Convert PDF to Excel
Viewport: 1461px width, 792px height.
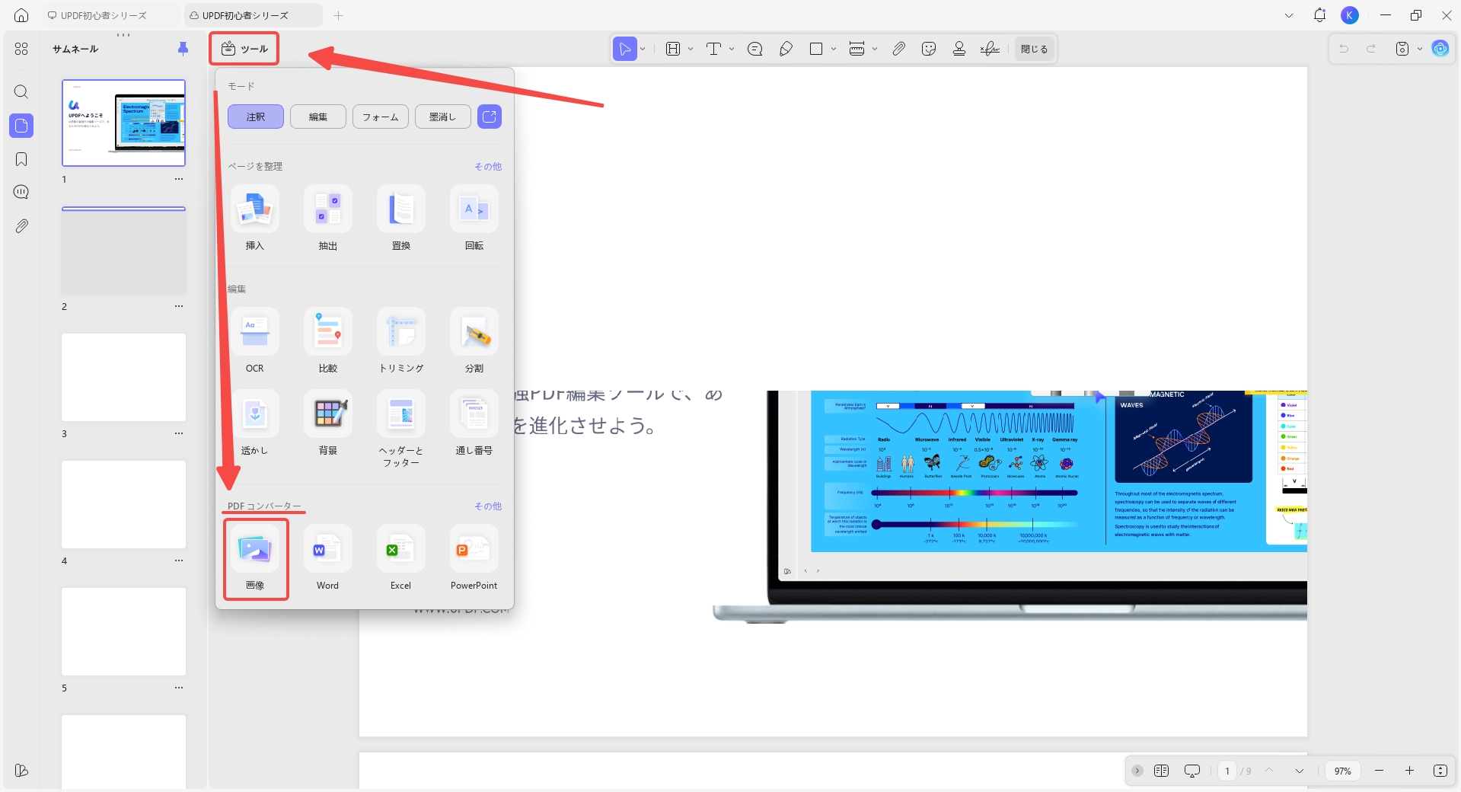click(401, 558)
